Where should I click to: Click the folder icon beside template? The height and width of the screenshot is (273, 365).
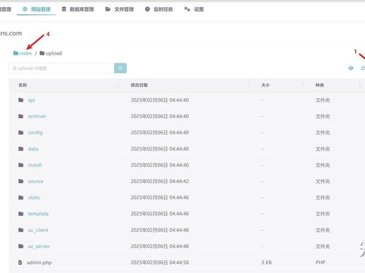(21, 213)
